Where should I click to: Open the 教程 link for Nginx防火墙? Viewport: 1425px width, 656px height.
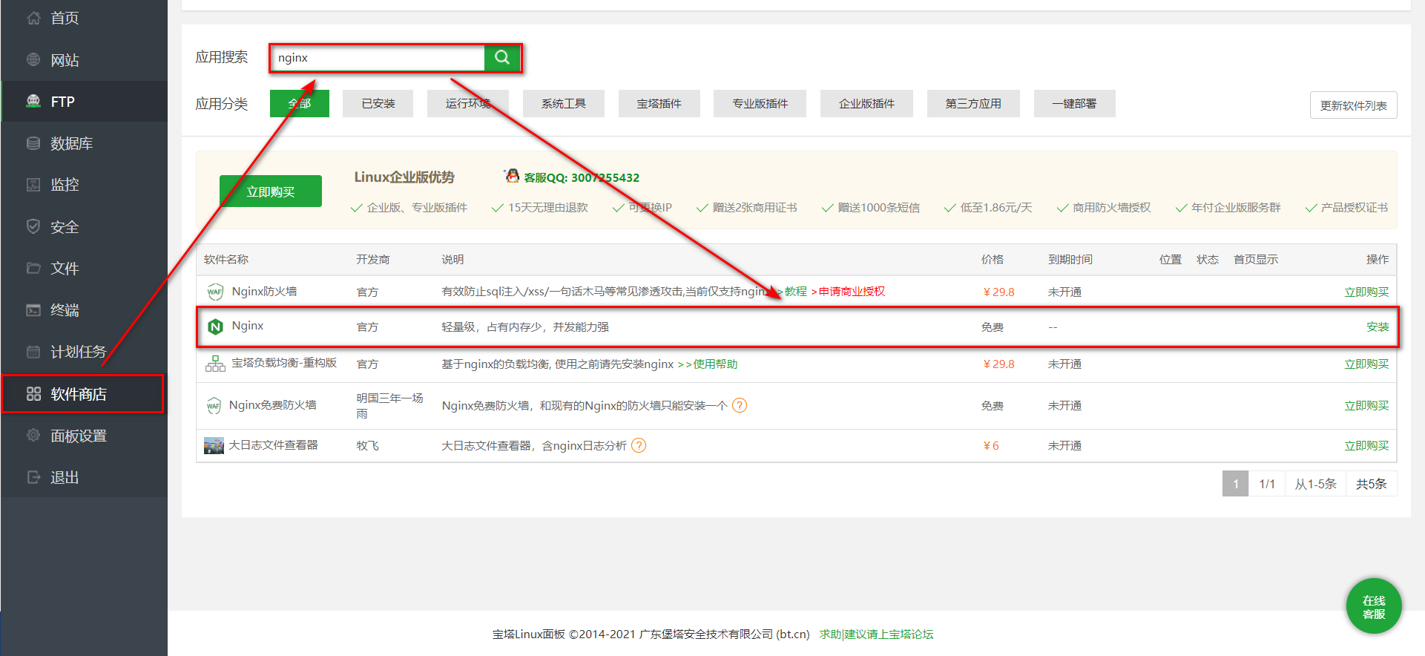[795, 292]
